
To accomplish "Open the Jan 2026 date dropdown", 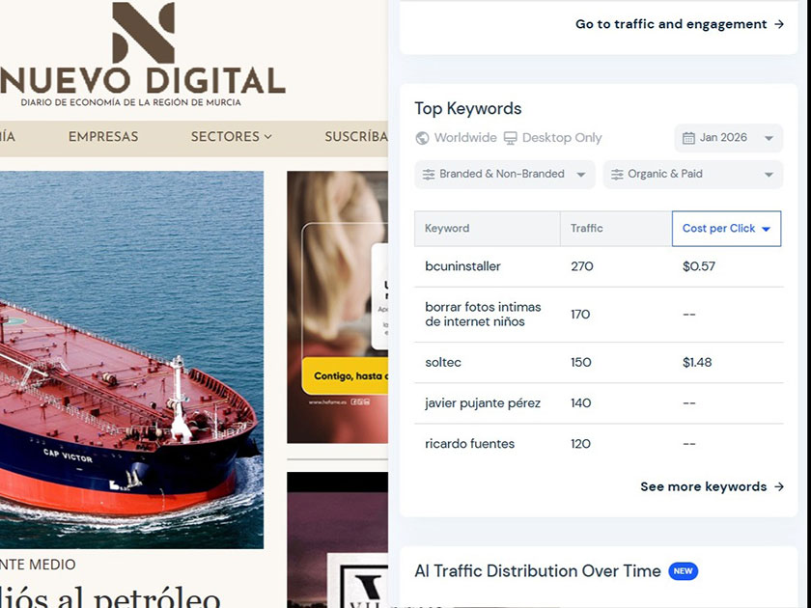I will [x=728, y=138].
